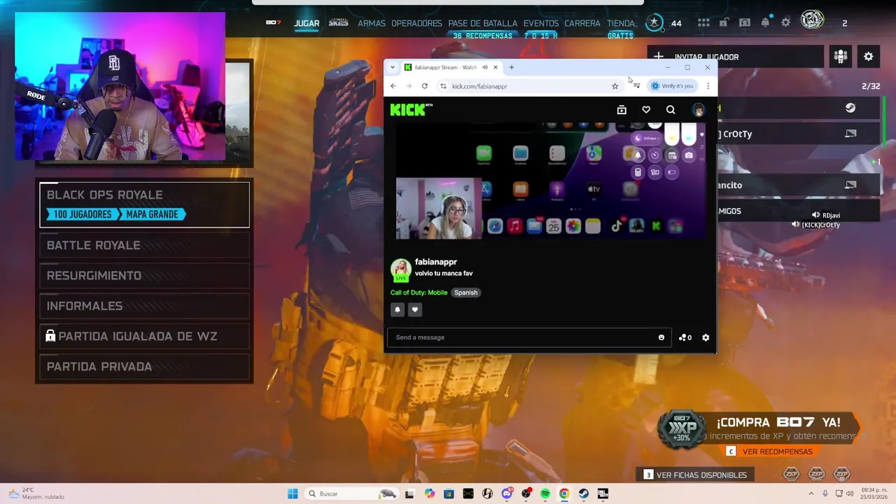Open Chrome three-dot menu
Screen dimensions: 896x504
pyautogui.click(x=708, y=86)
